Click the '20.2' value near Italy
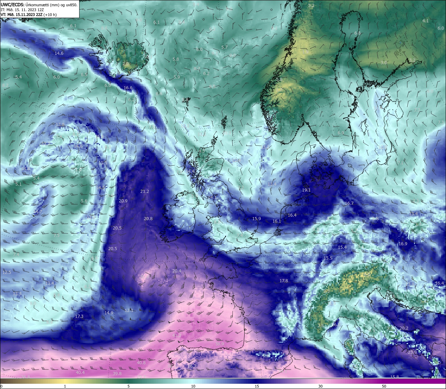This screenshot has height=389, width=446. pos(404,328)
